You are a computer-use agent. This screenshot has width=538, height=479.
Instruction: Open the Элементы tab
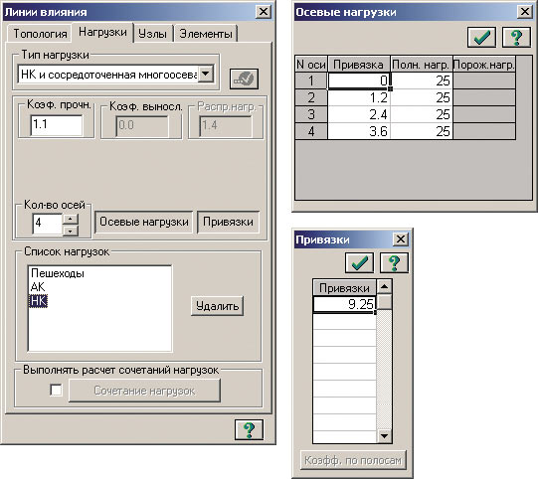206,34
